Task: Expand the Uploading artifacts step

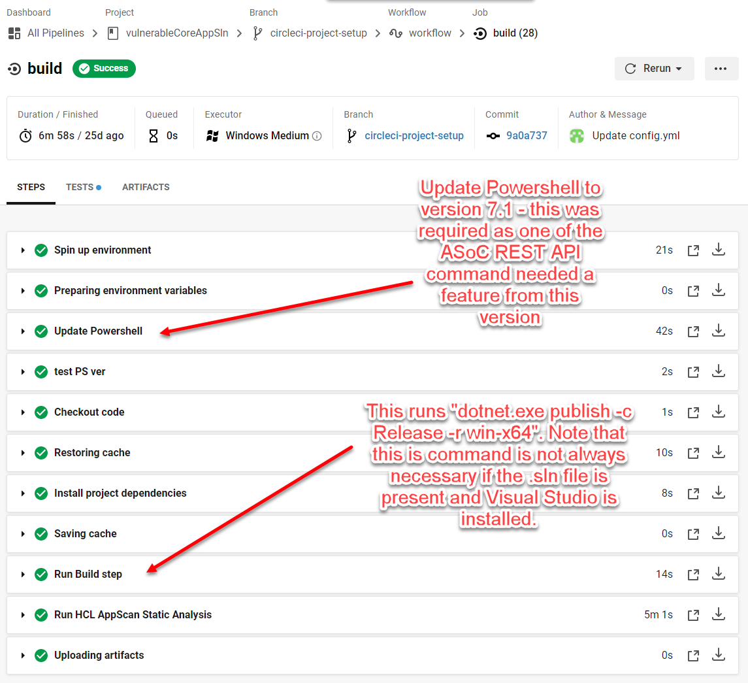Action: [22, 656]
